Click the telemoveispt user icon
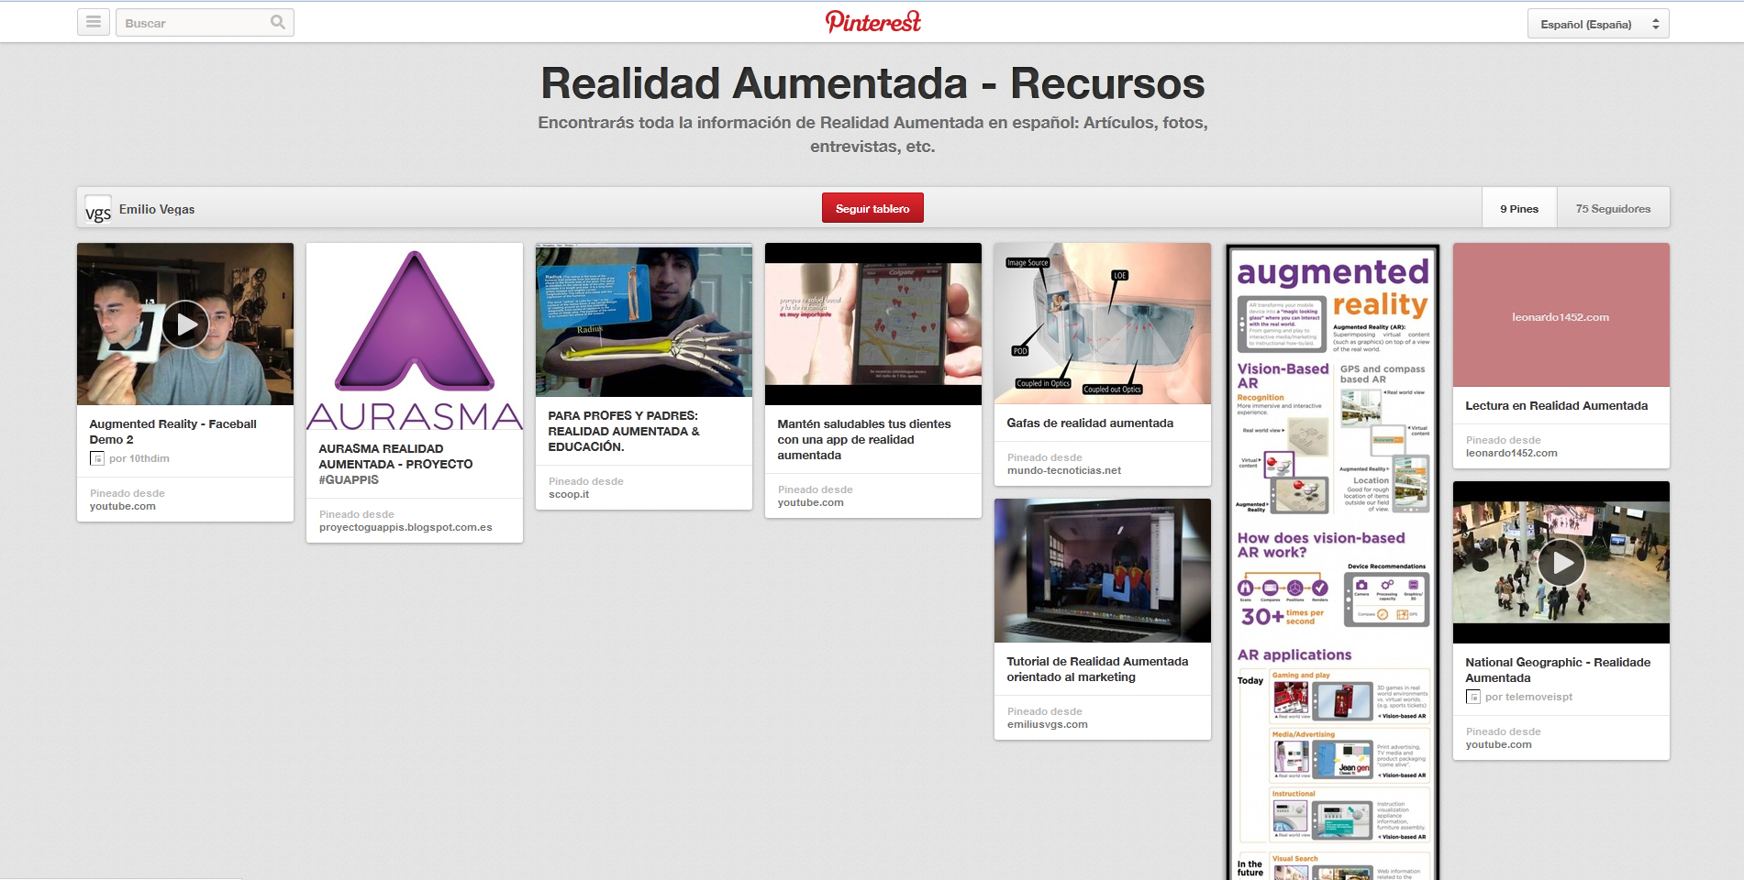The width and height of the screenshot is (1744, 880). (1473, 697)
